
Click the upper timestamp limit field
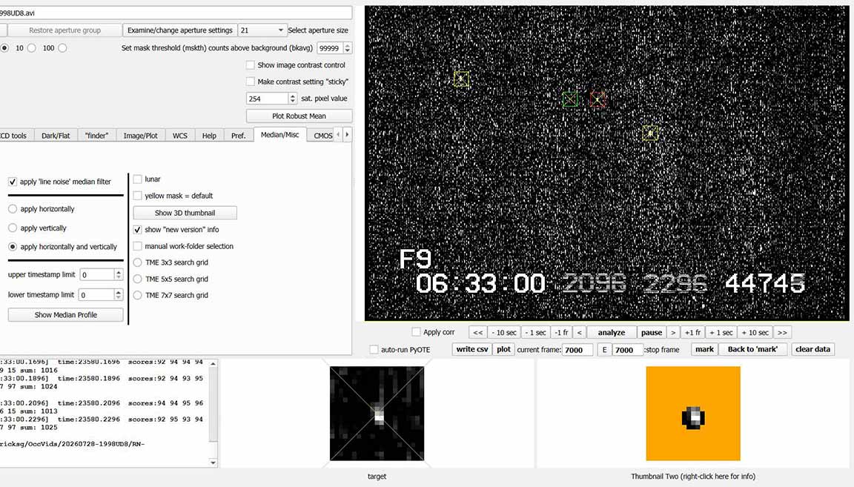click(x=97, y=275)
